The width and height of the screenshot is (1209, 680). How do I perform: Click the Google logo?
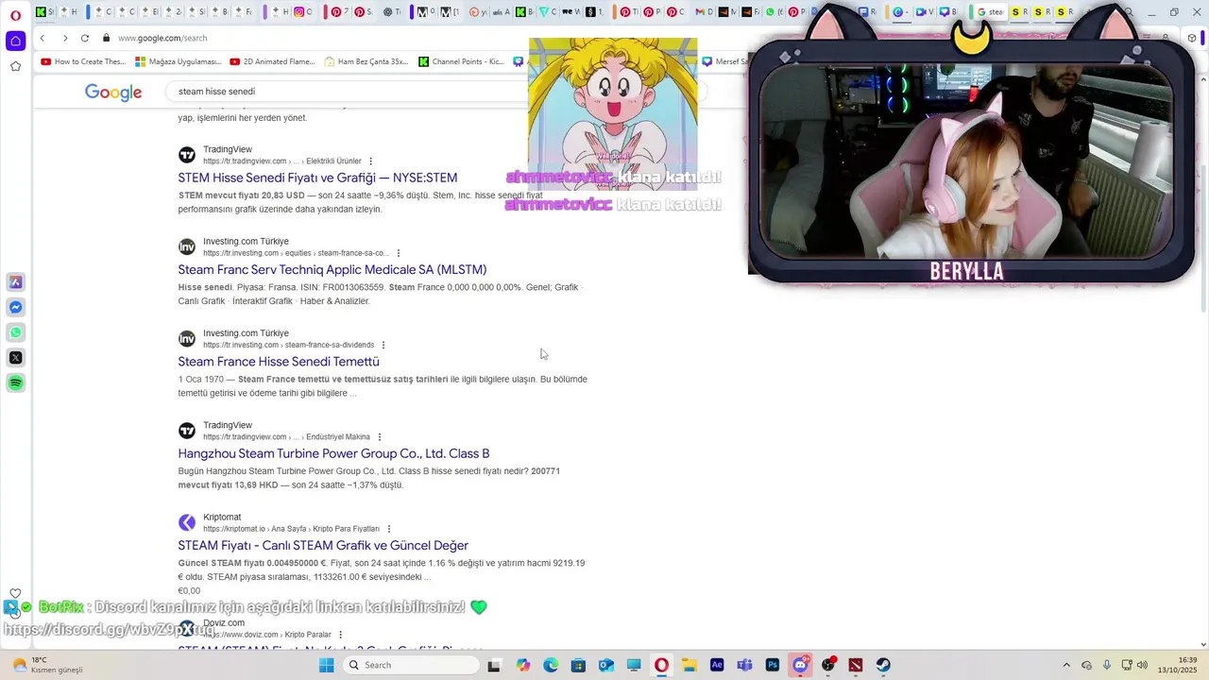pyautogui.click(x=113, y=92)
